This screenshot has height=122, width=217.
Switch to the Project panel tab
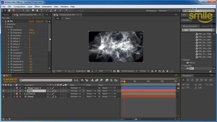pos(6,15)
